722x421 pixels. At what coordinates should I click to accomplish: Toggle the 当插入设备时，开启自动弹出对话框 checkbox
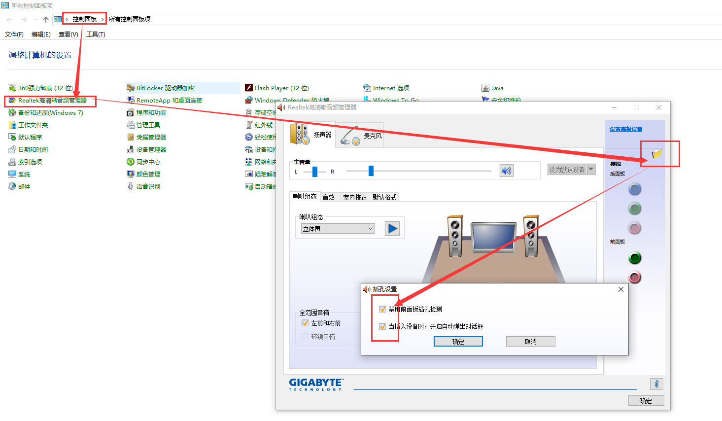coord(382,326)
